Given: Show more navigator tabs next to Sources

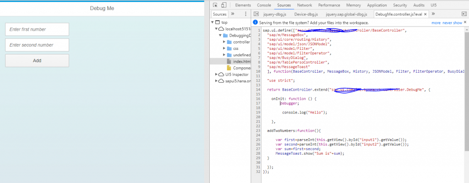Looking at the screenshot, I should (x=233, y=14).
